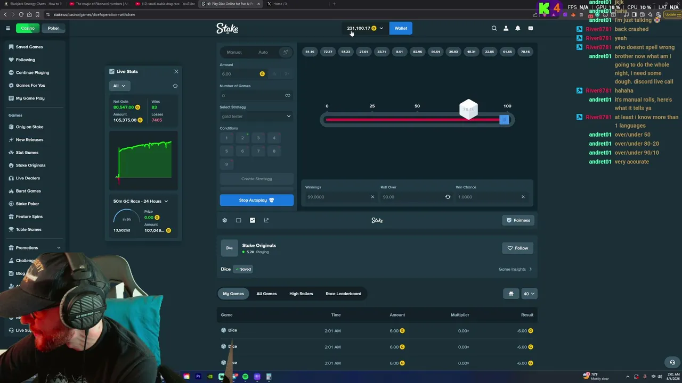
Task: Open Premiere Pro from the taskbar
Action: pos(198,377)
